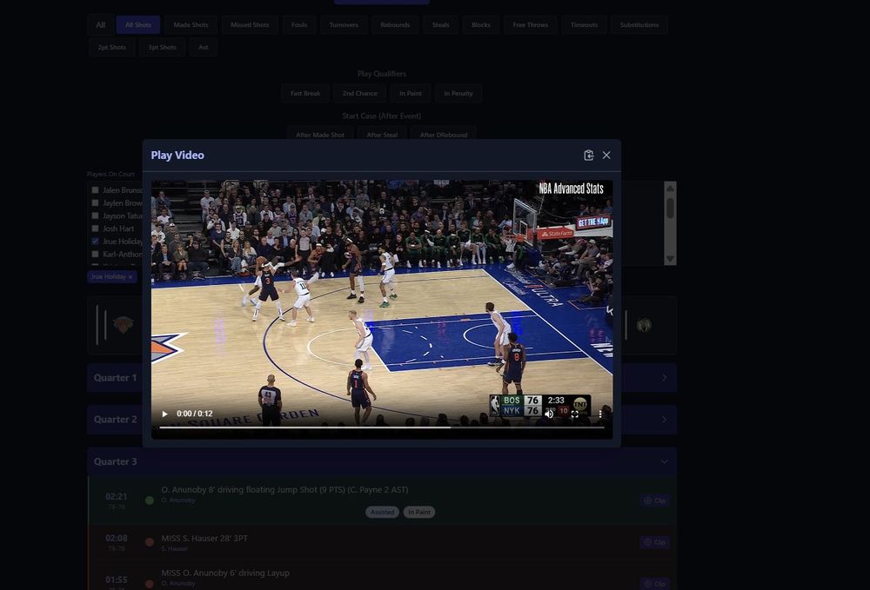The height and width of the screenshot is (590, 870).
Task: Collapse the Quarter 3 section
Action: click(x=381, y=461)
